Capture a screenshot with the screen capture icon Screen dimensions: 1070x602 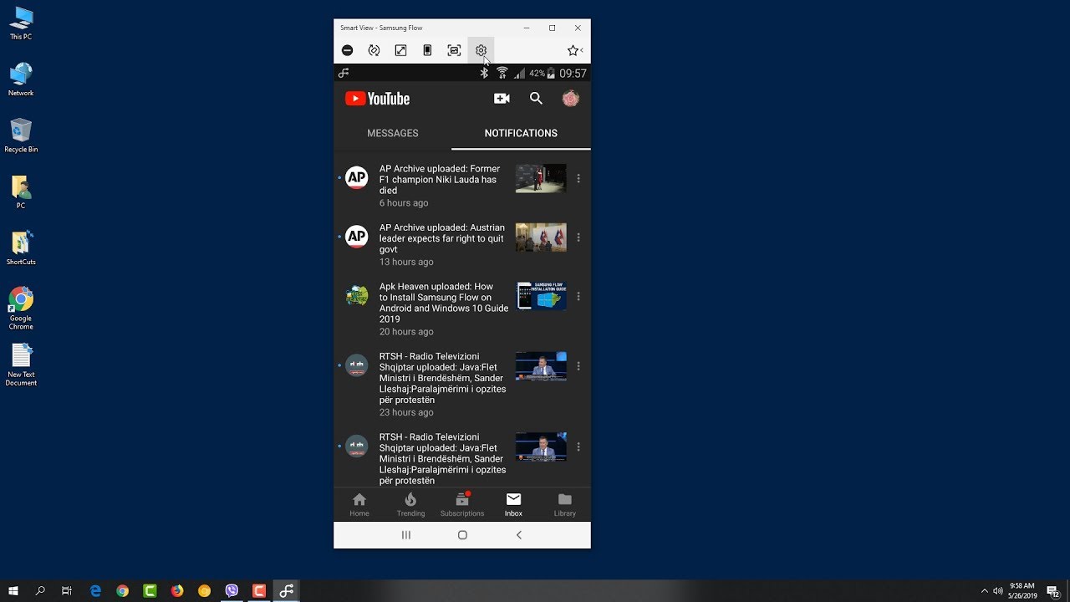454,50
